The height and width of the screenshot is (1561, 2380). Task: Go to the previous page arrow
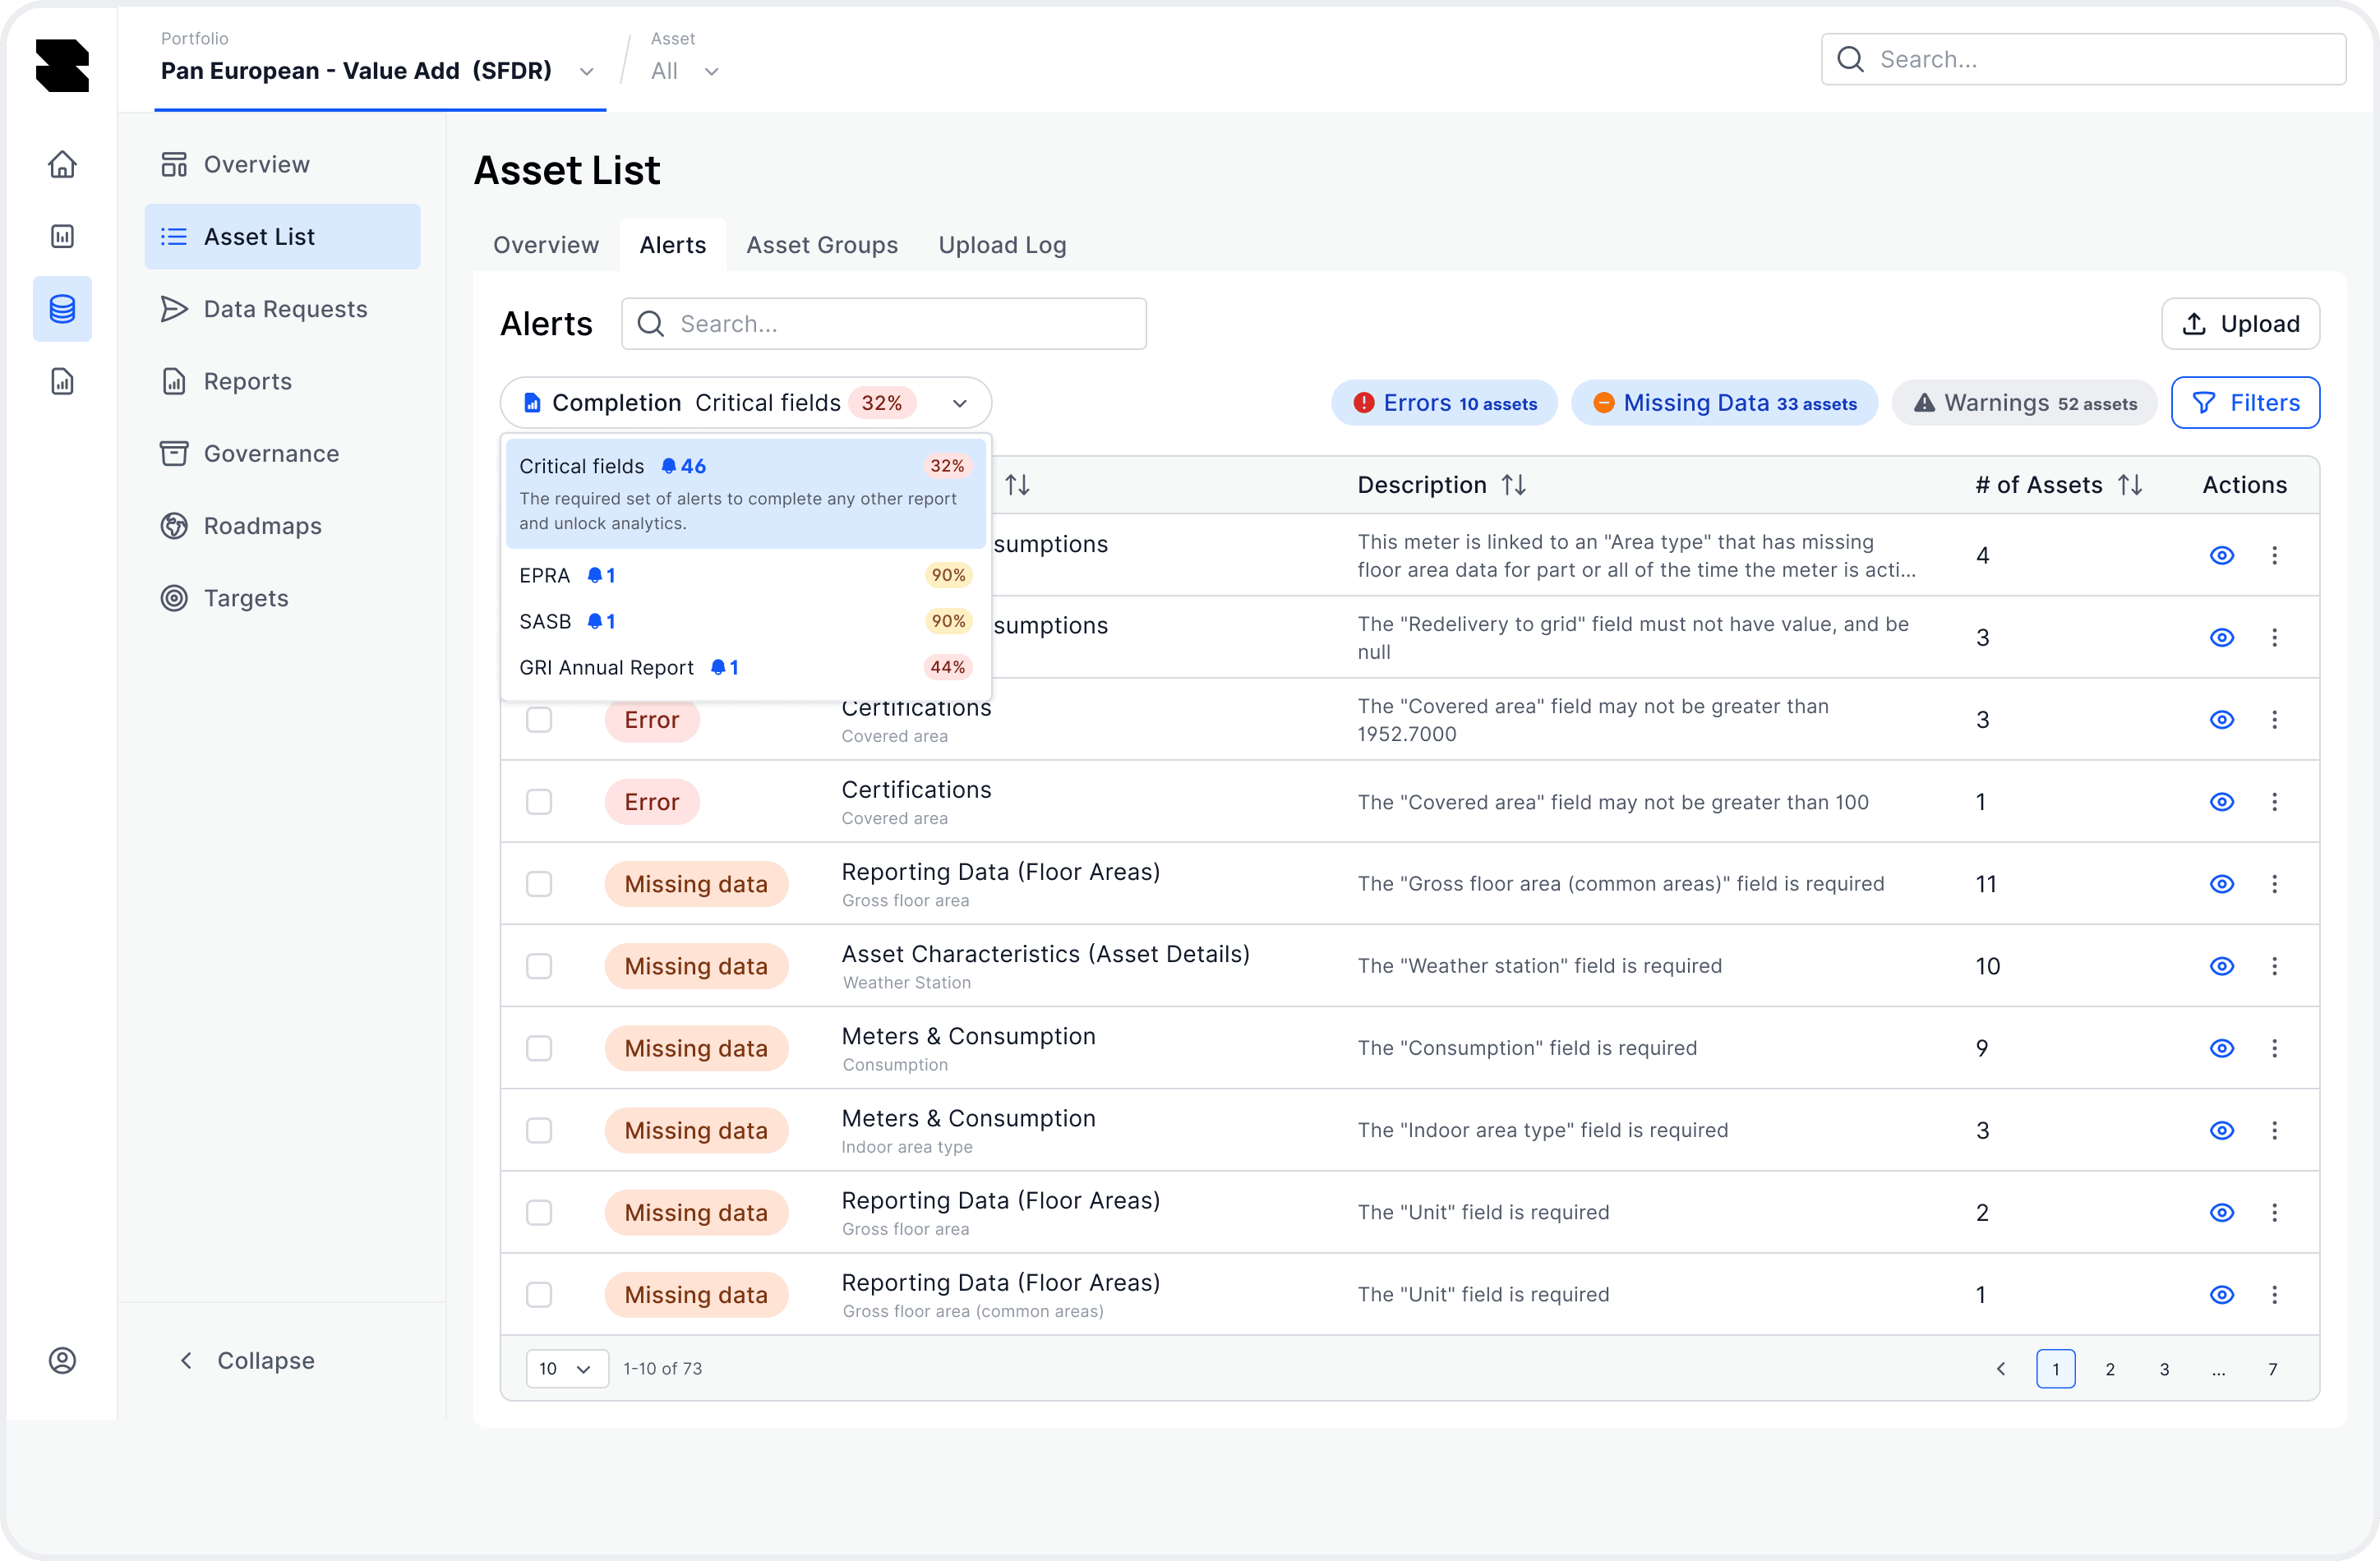[x=2001, y=1369]
